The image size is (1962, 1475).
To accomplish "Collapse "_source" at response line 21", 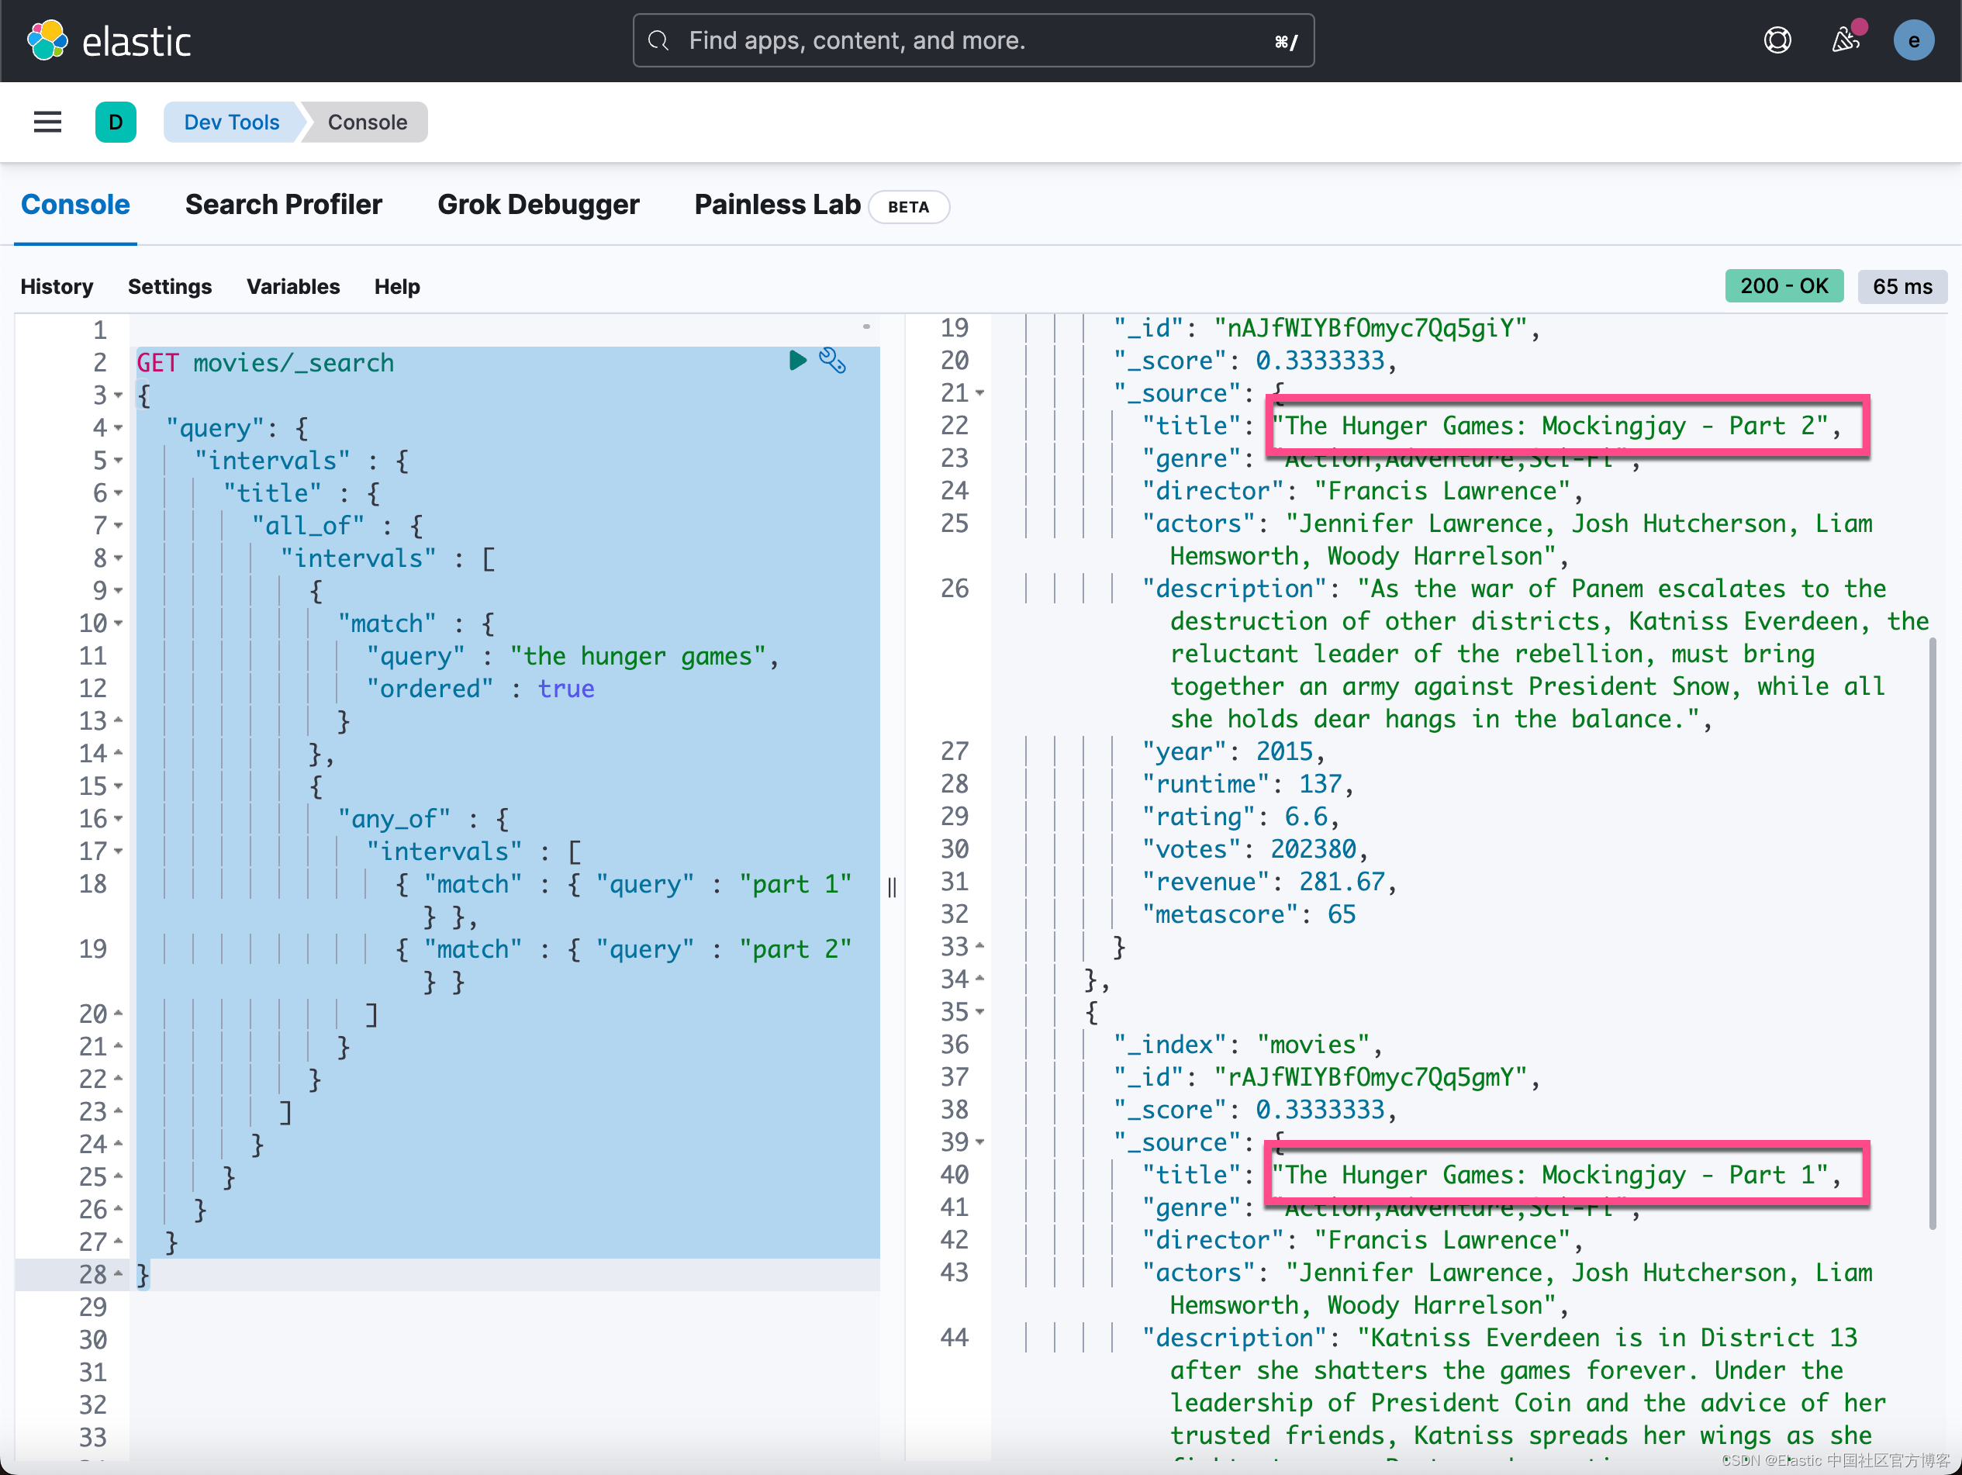I will coord(980,393).
